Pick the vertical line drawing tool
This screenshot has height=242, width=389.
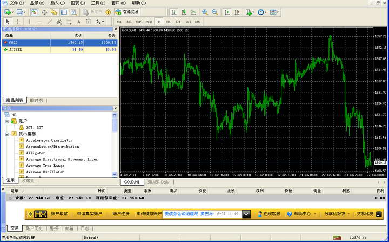(x=30, y=22)
